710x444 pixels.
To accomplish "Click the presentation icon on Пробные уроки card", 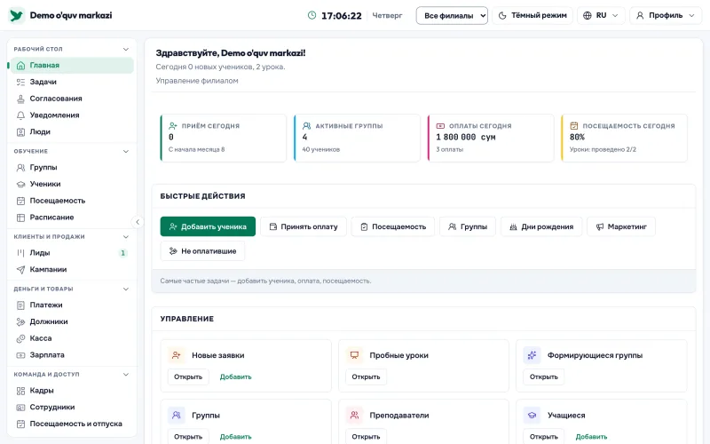I will point(354,355).
